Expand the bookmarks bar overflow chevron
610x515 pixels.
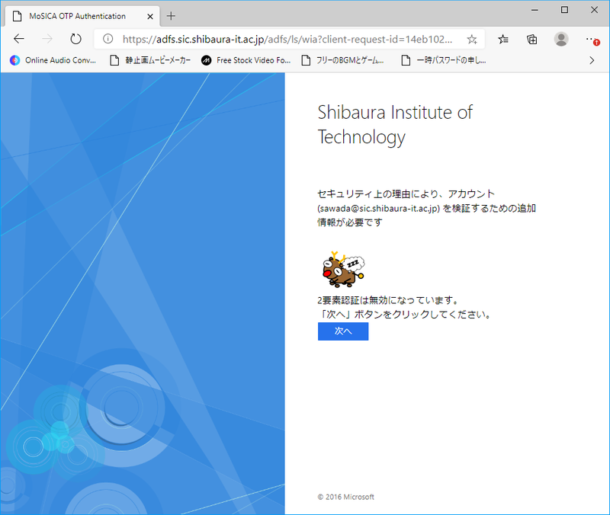tap(592, 60)
